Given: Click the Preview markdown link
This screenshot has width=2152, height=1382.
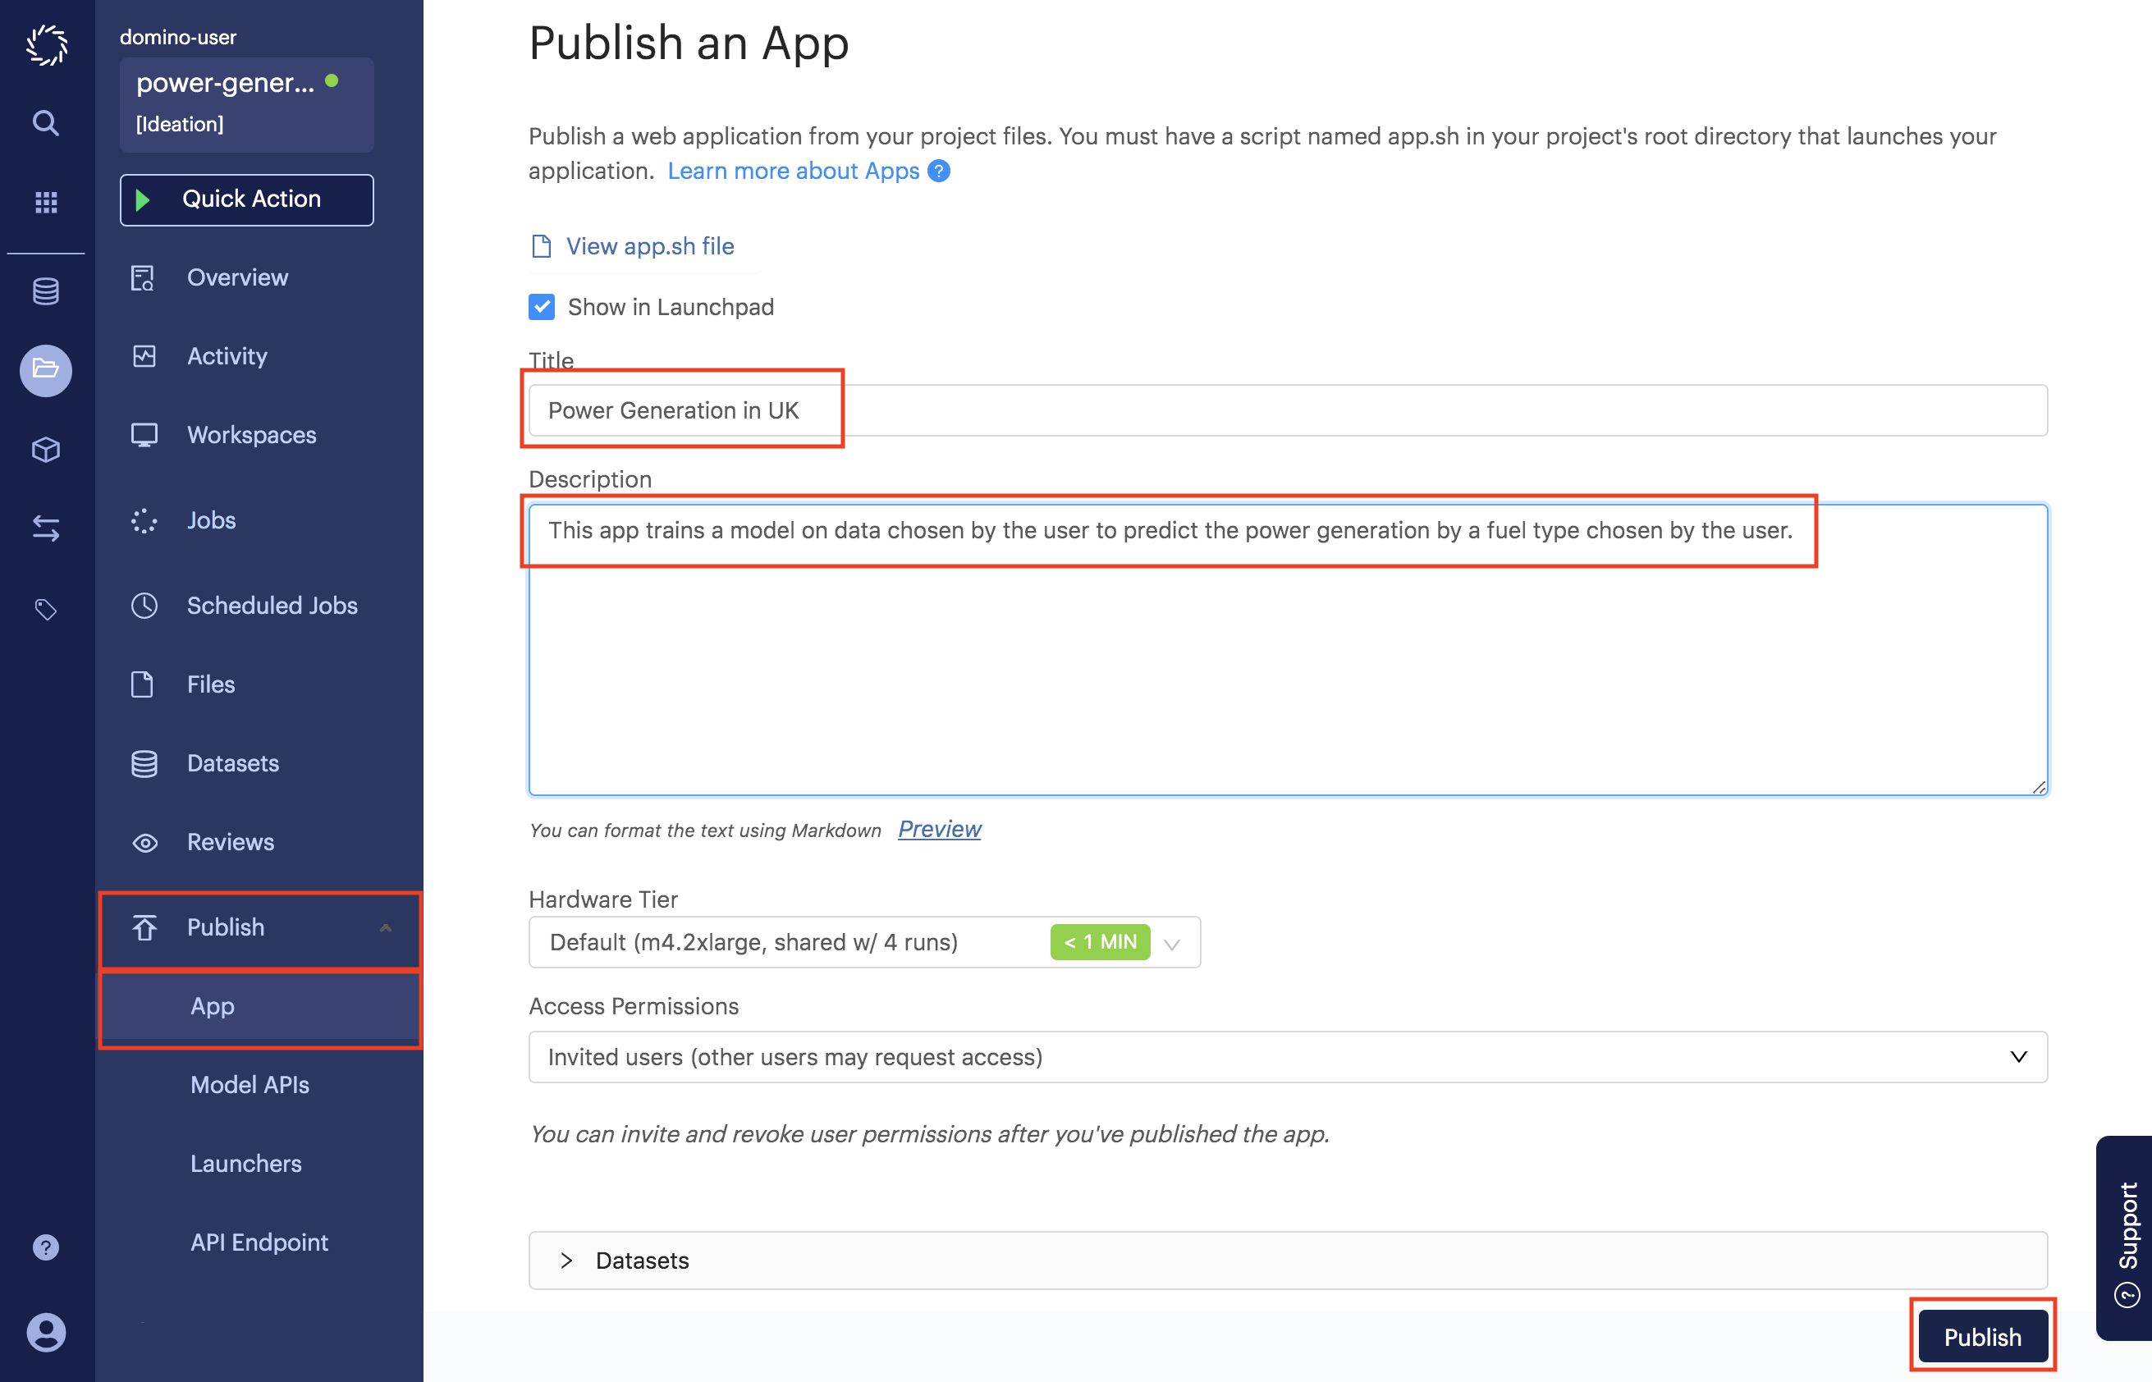Looking at the screenshot, I should (x=940, y=828).
